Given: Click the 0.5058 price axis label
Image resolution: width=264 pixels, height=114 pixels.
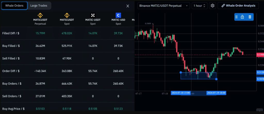Looking at the screenshot, I should (x=260, y=79).
